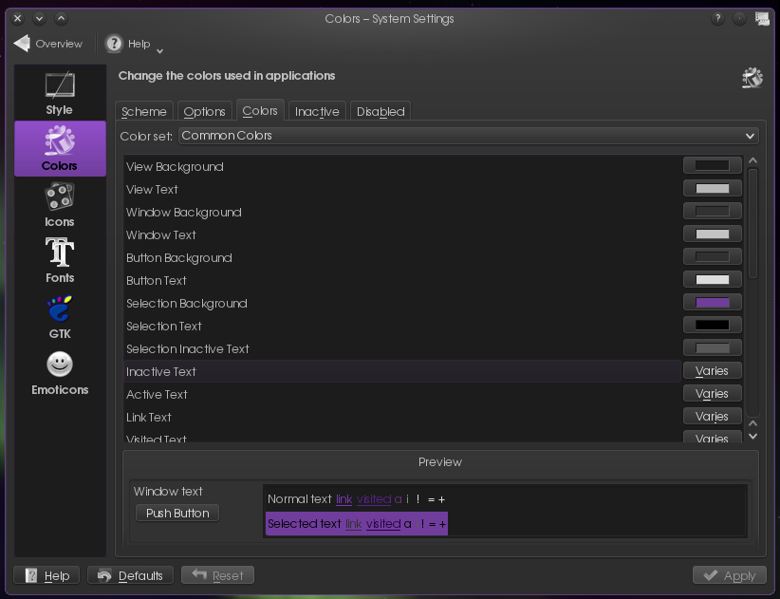Pick the View Text color swatch
The image size is (780, 599).
click(713, 189)
